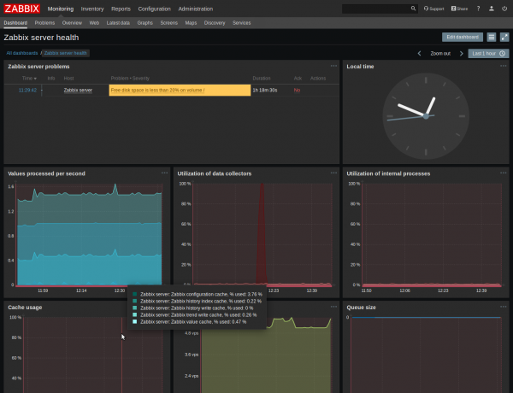This screenshot has width=513, height=393.
Task: Enable kiosk fullscreen mode icon
Action: pos(504,38)
